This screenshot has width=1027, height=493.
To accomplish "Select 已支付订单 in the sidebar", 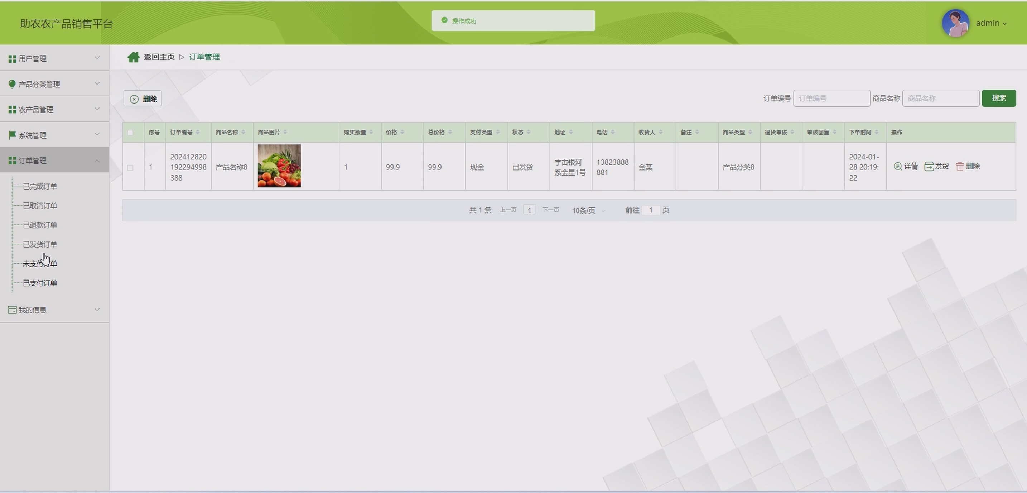I will point(40,283).
